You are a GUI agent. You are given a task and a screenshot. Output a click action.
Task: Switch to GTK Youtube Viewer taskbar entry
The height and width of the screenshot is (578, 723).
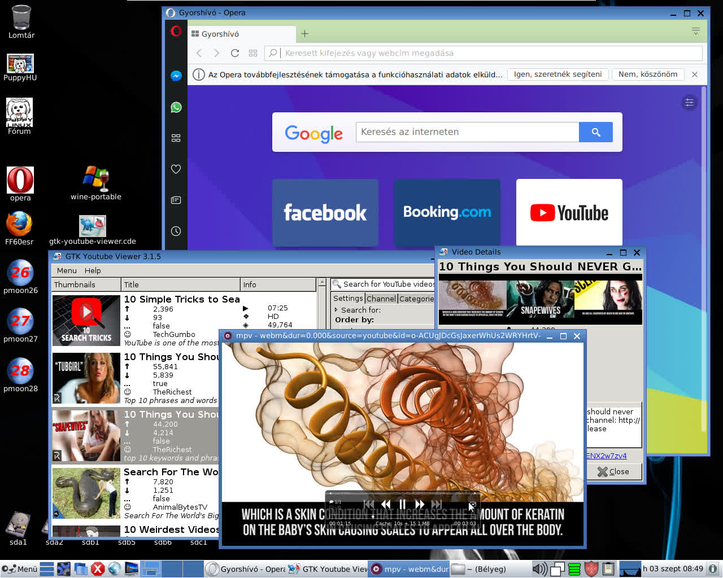coord(328,569)
